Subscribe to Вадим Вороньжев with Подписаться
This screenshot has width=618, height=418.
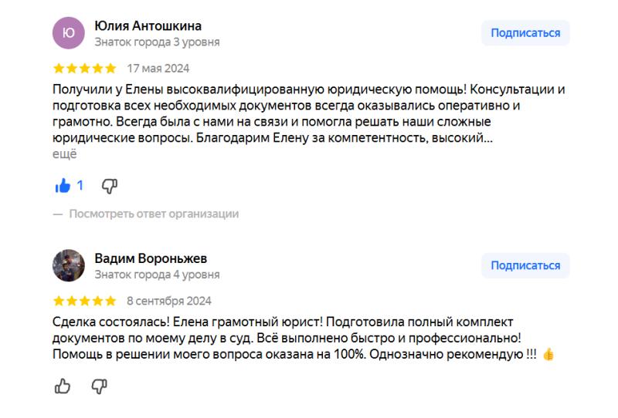(525, 265)
